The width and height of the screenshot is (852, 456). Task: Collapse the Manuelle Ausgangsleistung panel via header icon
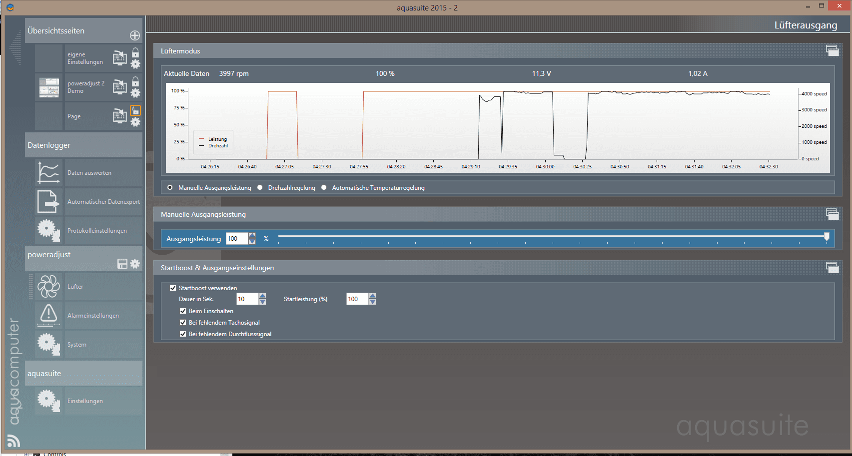833,214
